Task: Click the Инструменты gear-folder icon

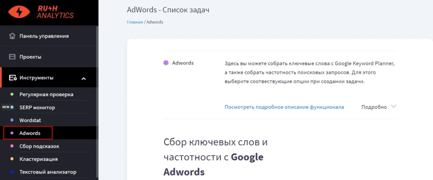Action: point(13,78)
